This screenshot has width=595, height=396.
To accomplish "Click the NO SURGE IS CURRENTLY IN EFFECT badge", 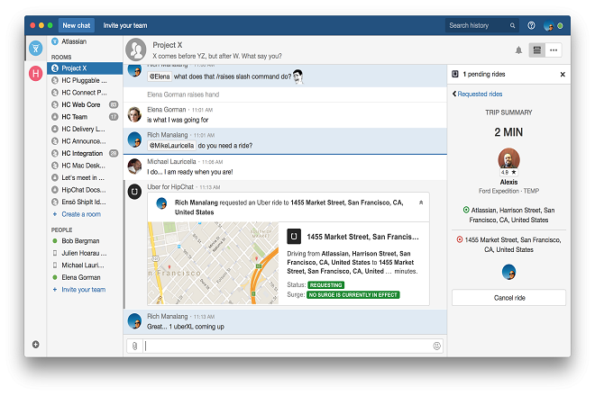I will click(352, 295).
